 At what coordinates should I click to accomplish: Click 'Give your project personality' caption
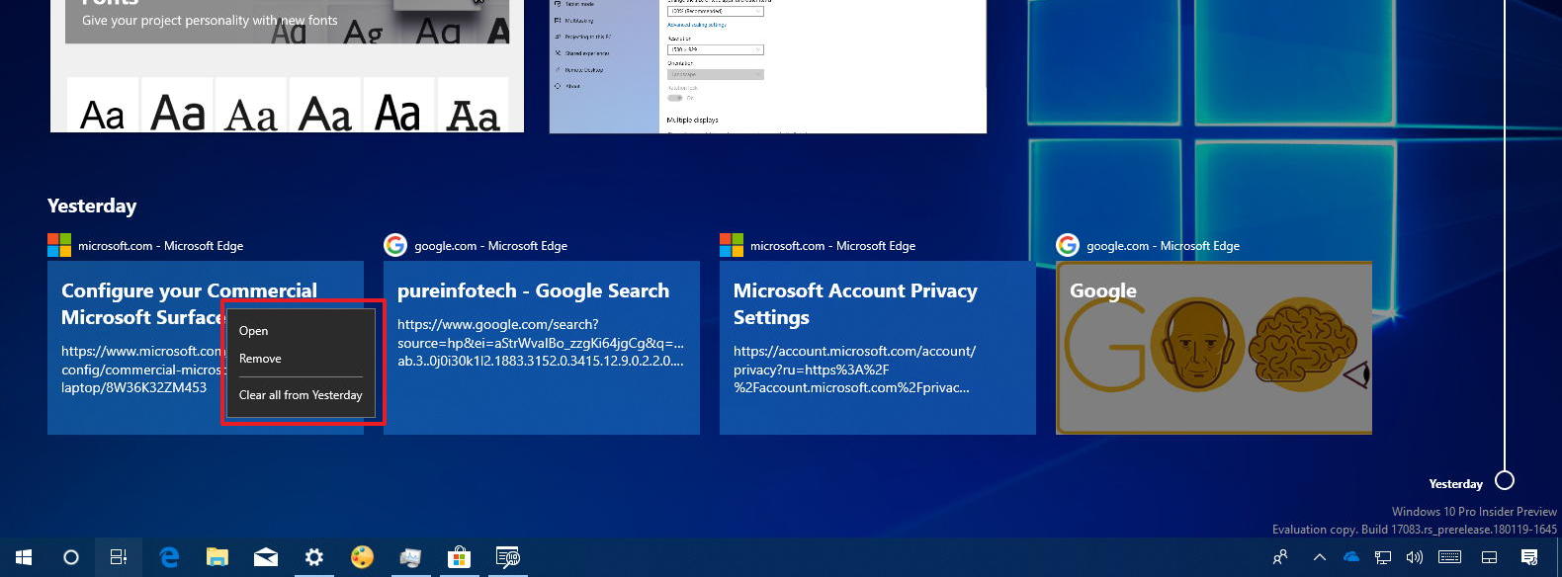[210, 20]
